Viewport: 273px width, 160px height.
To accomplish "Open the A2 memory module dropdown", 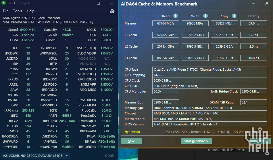I will pyautogui.click(x=35, y=156).
